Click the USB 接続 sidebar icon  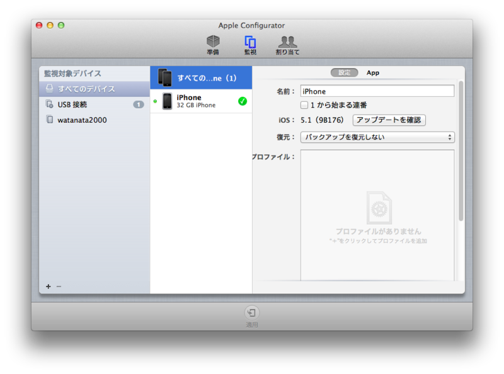[49, 104]
